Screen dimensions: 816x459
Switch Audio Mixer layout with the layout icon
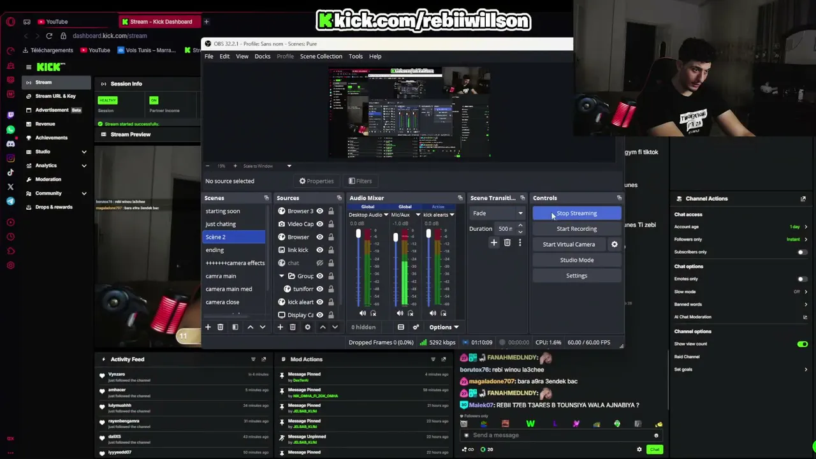click(400, 327)
